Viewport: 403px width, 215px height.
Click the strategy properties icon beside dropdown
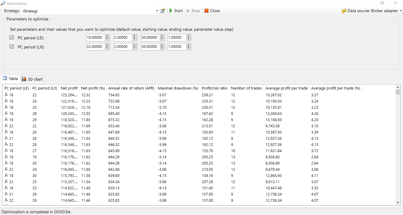[163, 11]
